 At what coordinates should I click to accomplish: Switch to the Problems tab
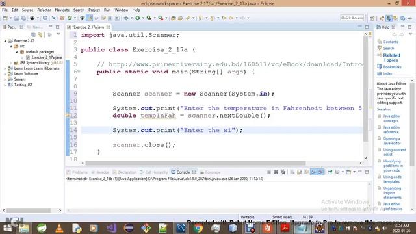77,172
